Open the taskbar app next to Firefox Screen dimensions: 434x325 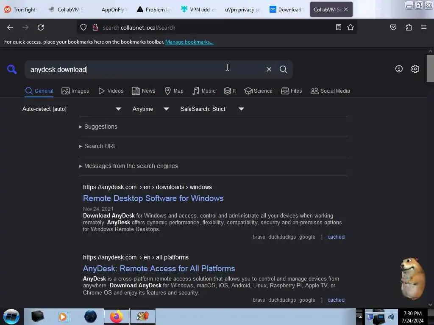coord(143,317)
